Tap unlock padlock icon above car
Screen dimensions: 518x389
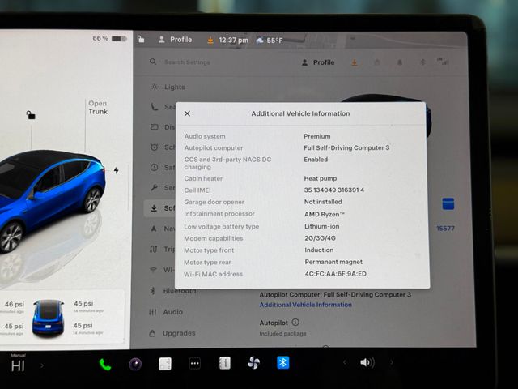(x=31, y=115)
